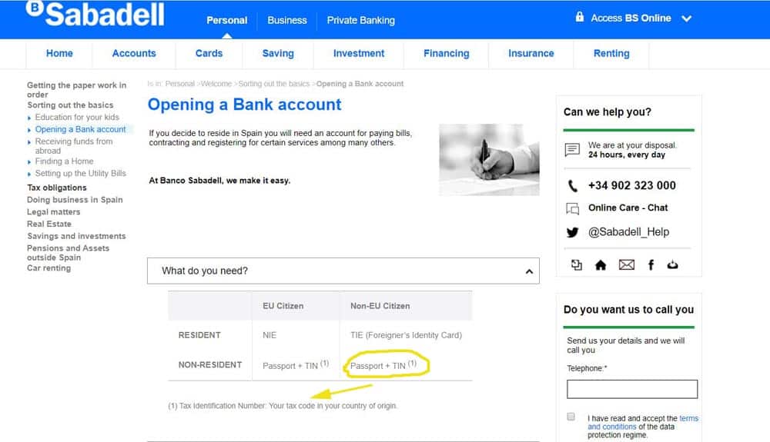This screenshot has height=442, width=770.
Task: Open the Investment menu
Action: [x=359, y=53]
